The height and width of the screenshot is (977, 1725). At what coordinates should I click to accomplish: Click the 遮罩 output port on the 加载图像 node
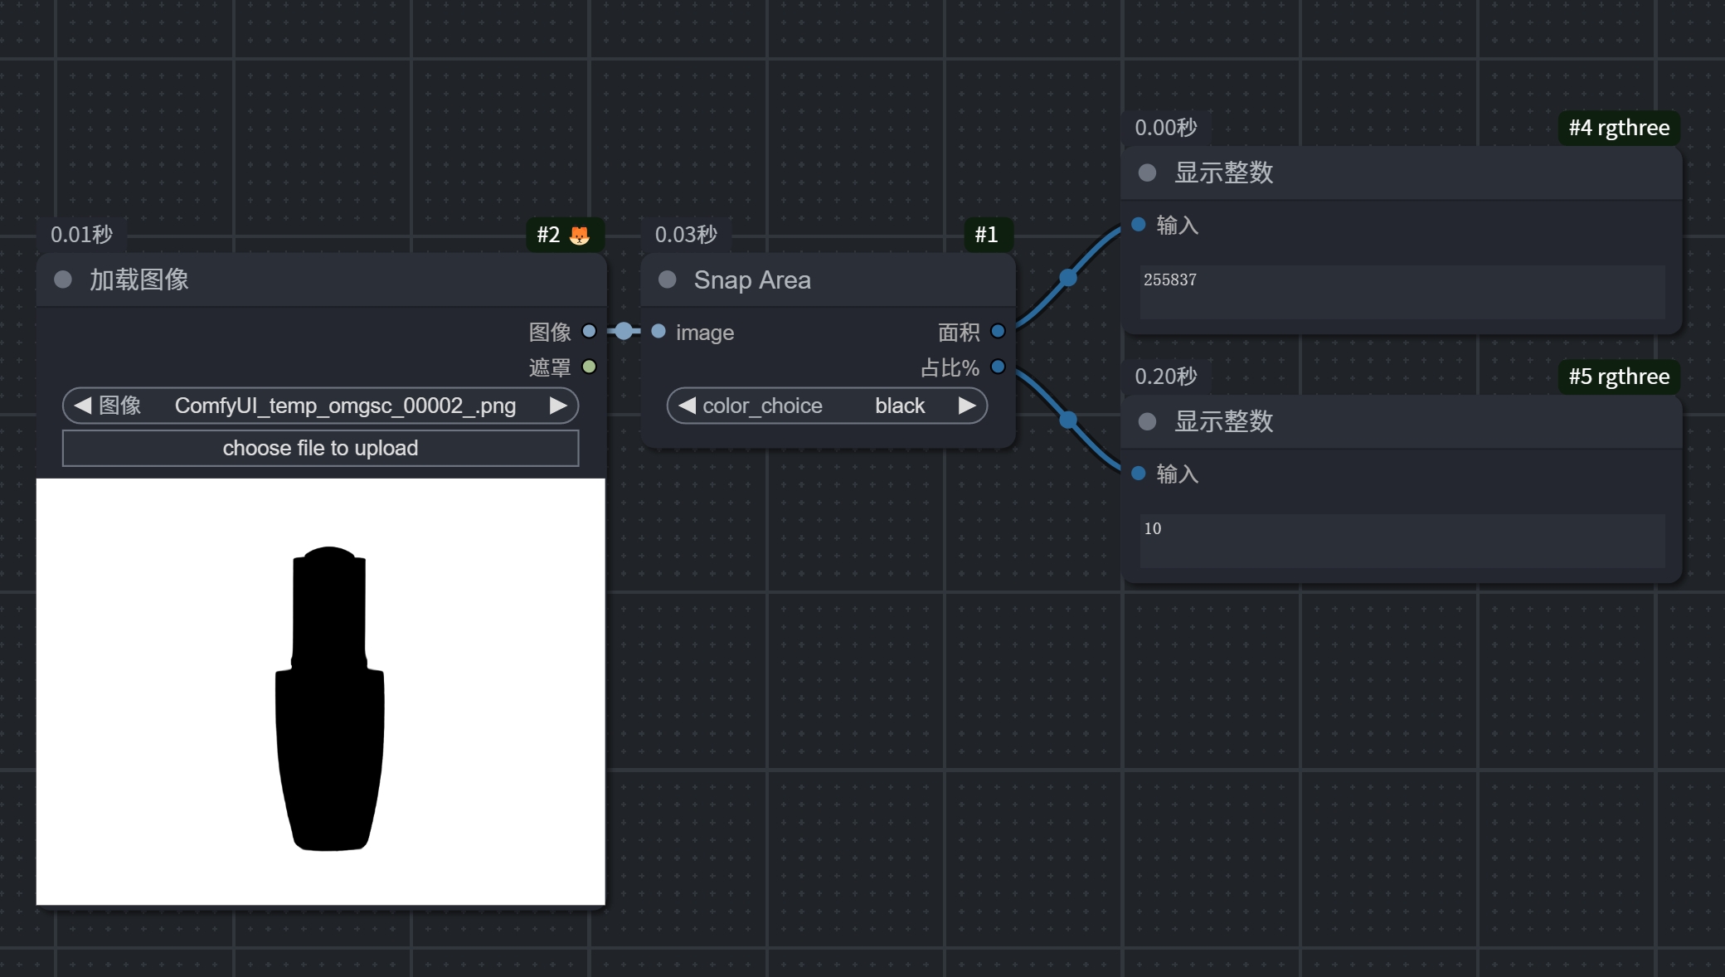[589, 367]
